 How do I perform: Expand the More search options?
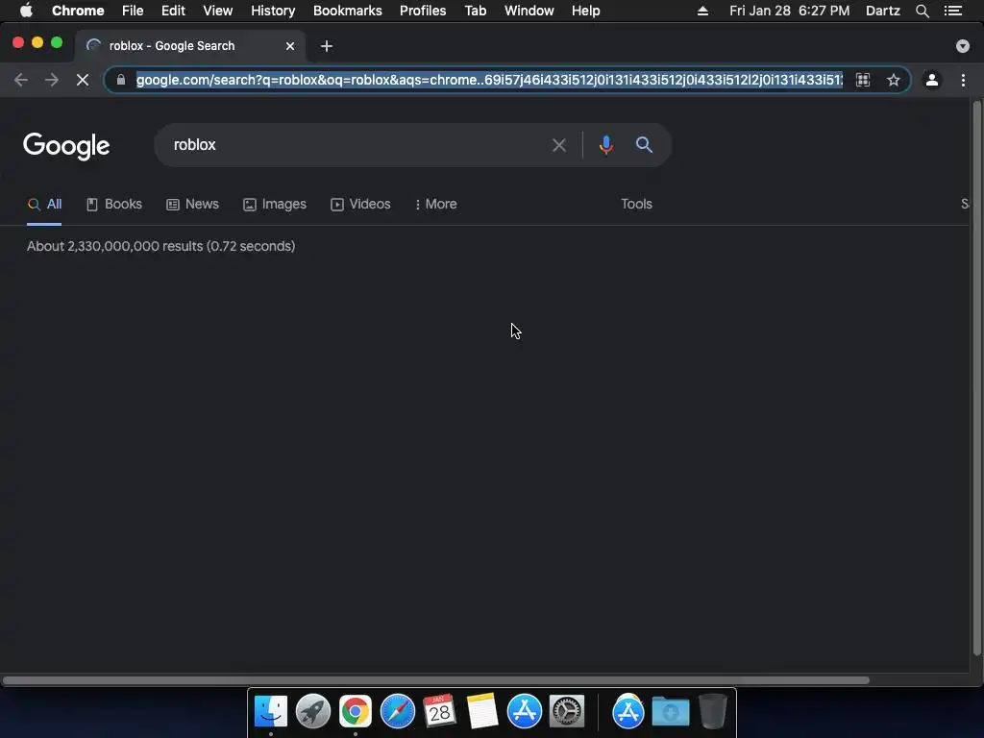(x=436, y=205)
